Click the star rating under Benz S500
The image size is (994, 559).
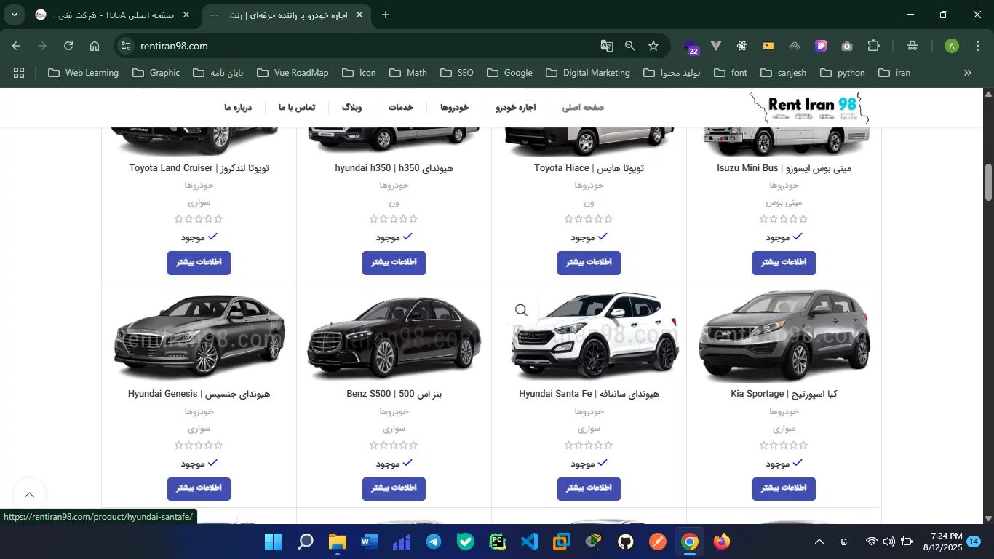point(394,445)
